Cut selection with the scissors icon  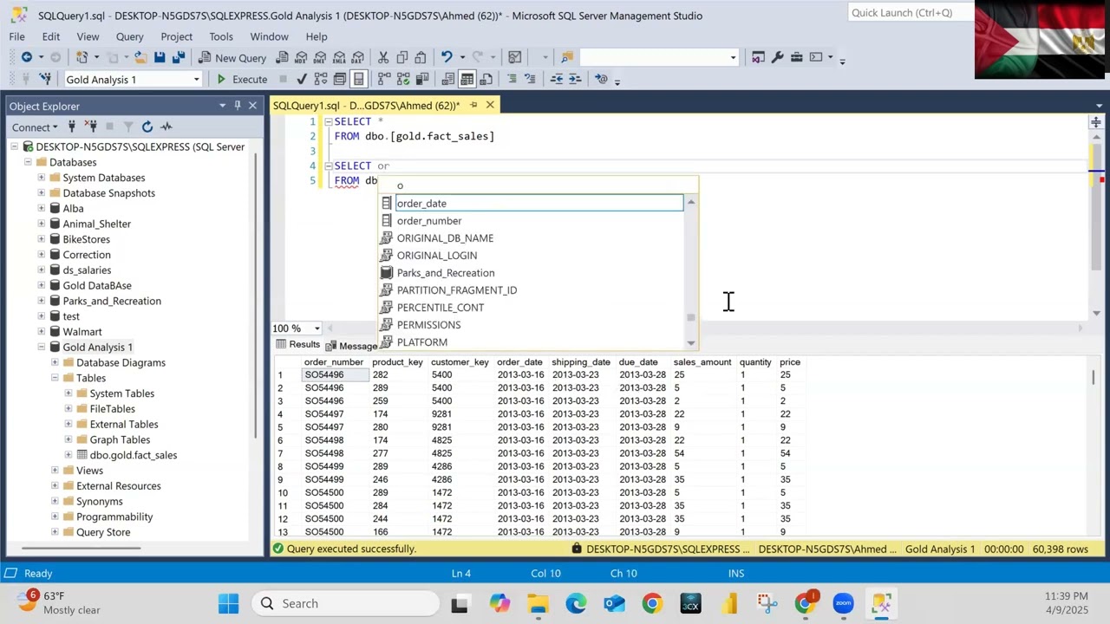[383, 57]
